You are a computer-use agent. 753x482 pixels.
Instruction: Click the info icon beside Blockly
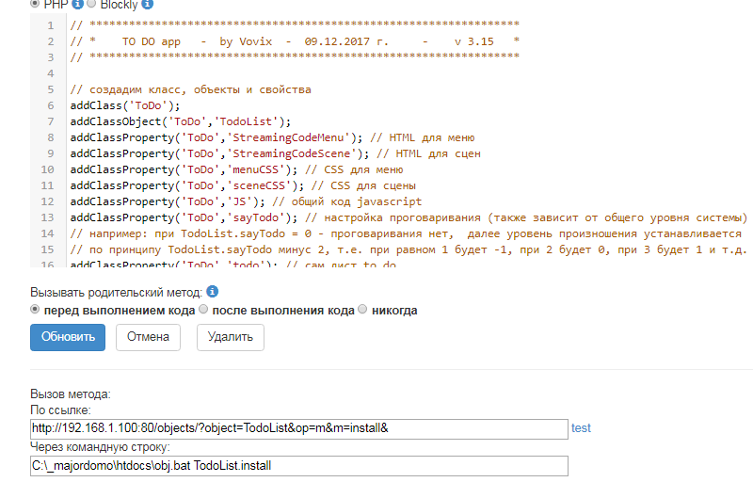147,5
